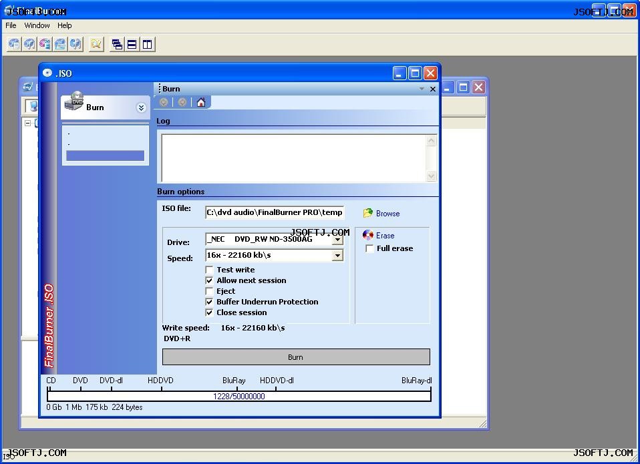
Task: Click the Browse link
Action: pyautogui.click(x=387, y=214)
